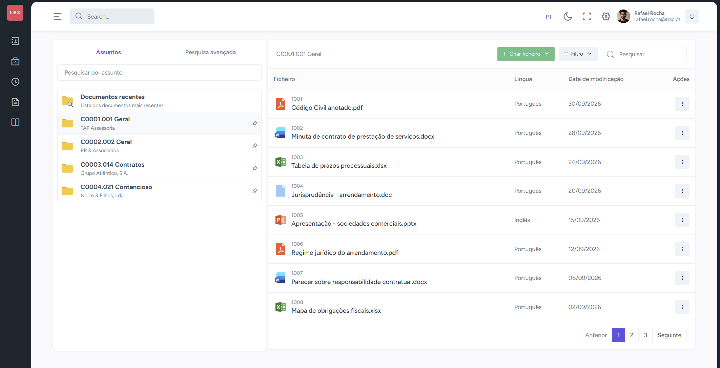
Task: Enter fullscreen mode via header icon
Action: point(587,16)
